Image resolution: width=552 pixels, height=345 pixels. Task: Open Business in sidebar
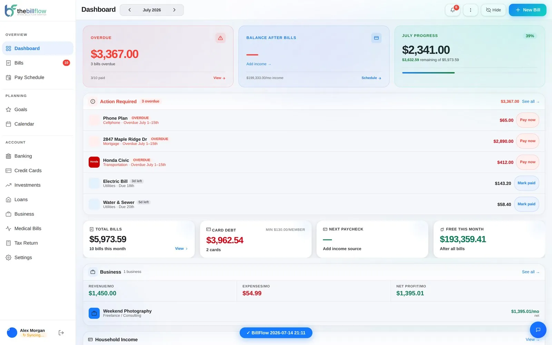tap(38, 214)
